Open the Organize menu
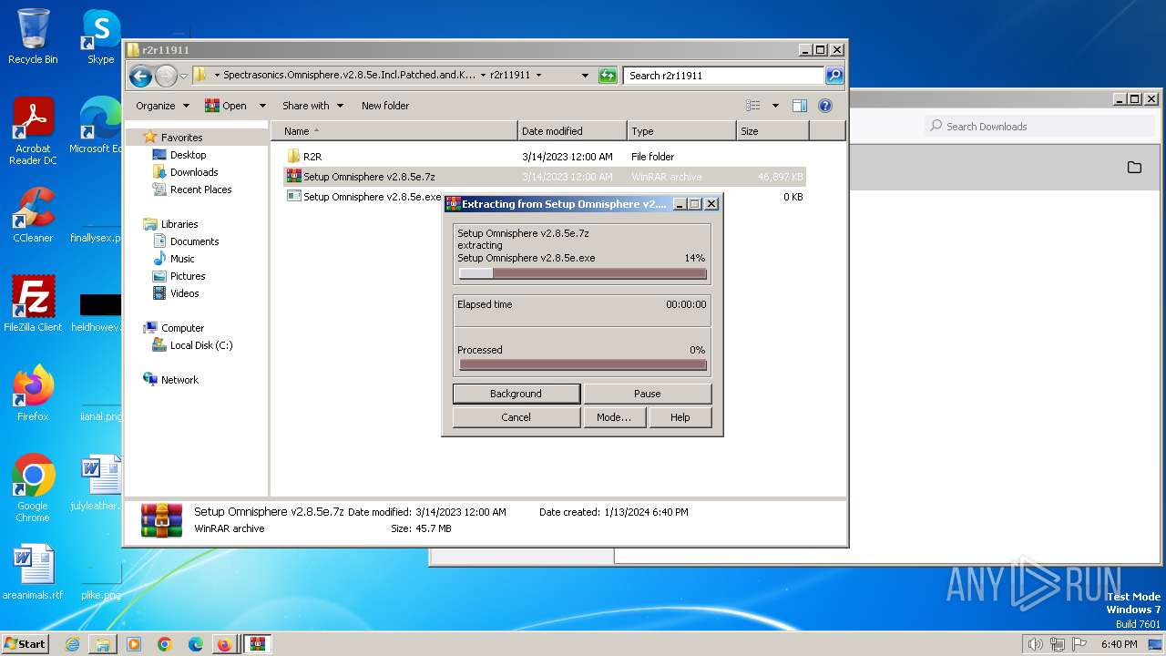 coord(162,106)
